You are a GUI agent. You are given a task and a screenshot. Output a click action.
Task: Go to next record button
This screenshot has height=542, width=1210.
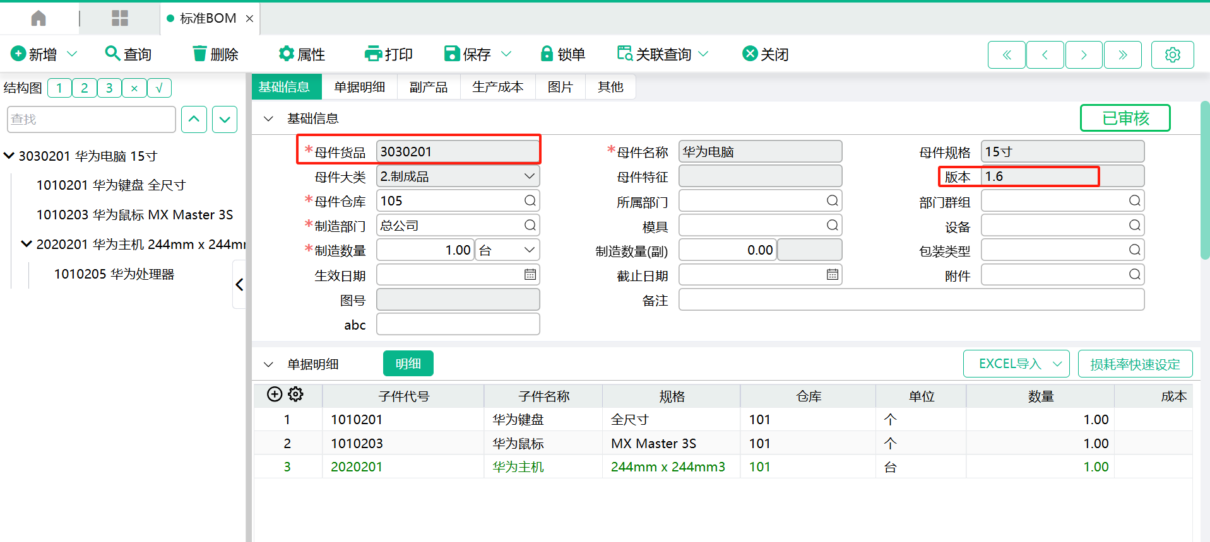(1084, 55)
